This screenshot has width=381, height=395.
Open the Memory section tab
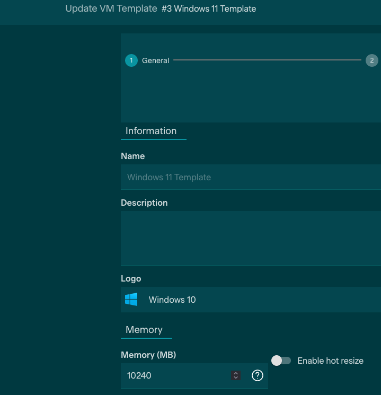coord(144,330)
